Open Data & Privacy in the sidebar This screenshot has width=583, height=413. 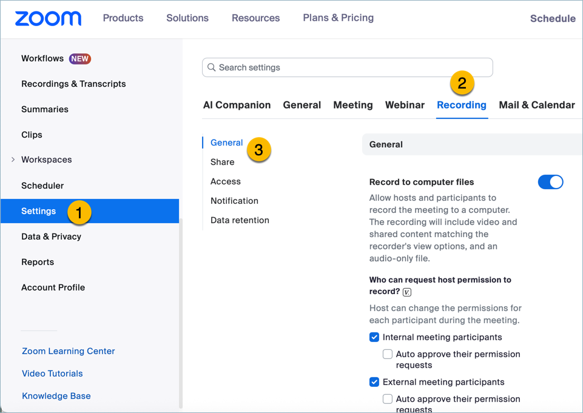(x=51, y=237)
